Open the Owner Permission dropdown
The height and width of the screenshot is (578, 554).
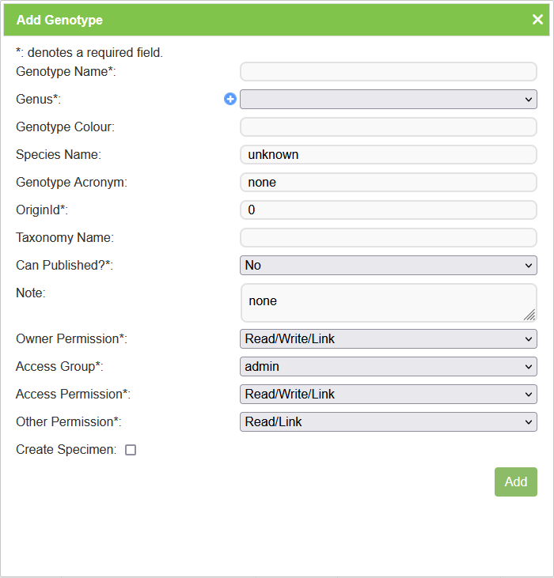(388, 338)
